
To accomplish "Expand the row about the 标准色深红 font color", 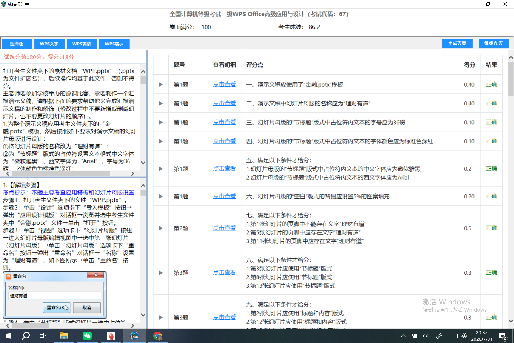I will point(161,141).
